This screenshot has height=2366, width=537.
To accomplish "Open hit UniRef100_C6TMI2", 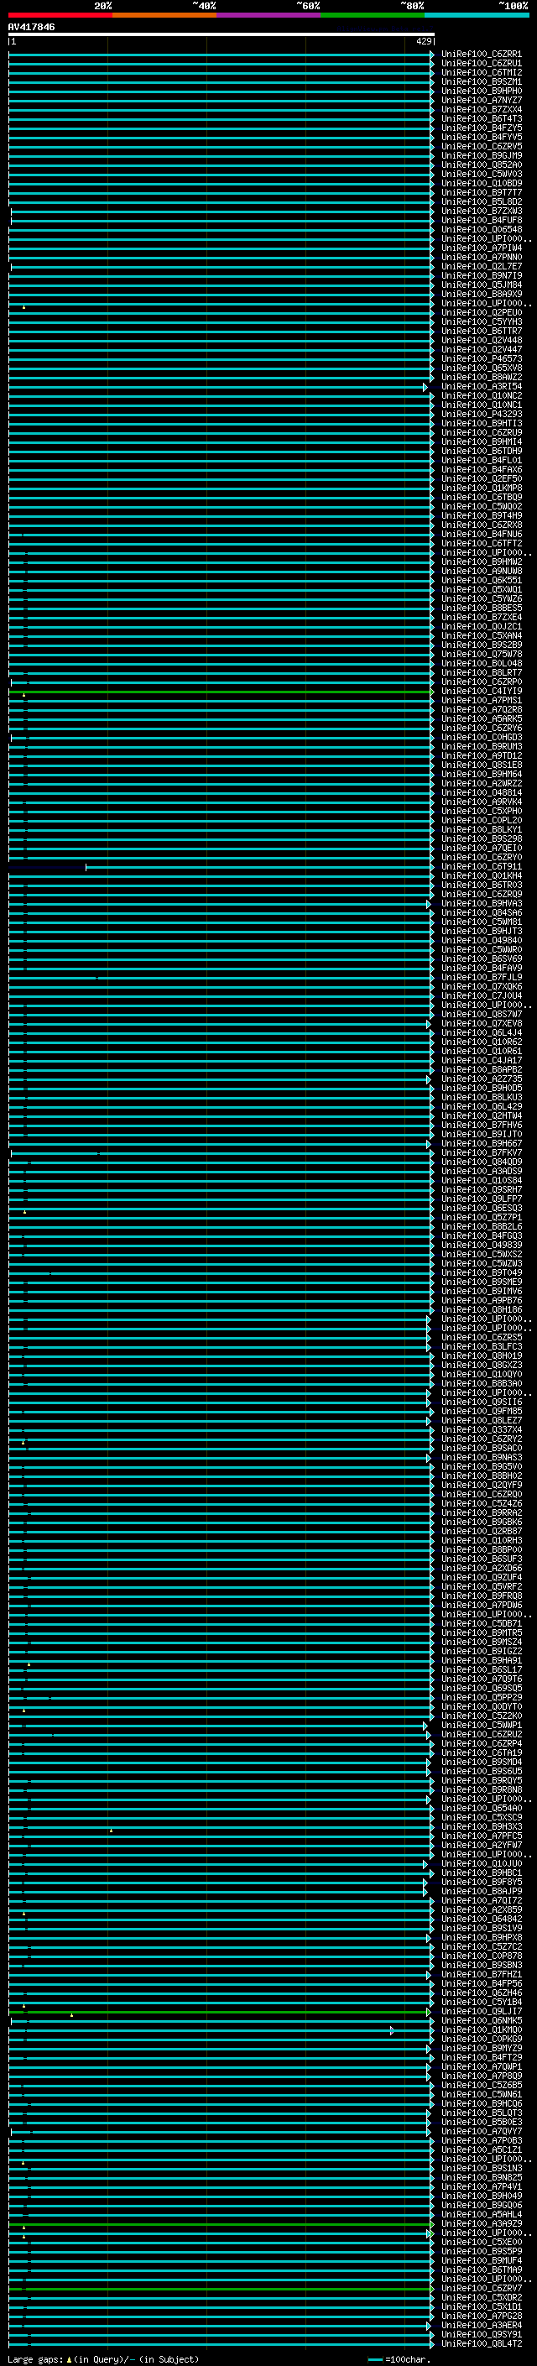I will click(481, 72).
